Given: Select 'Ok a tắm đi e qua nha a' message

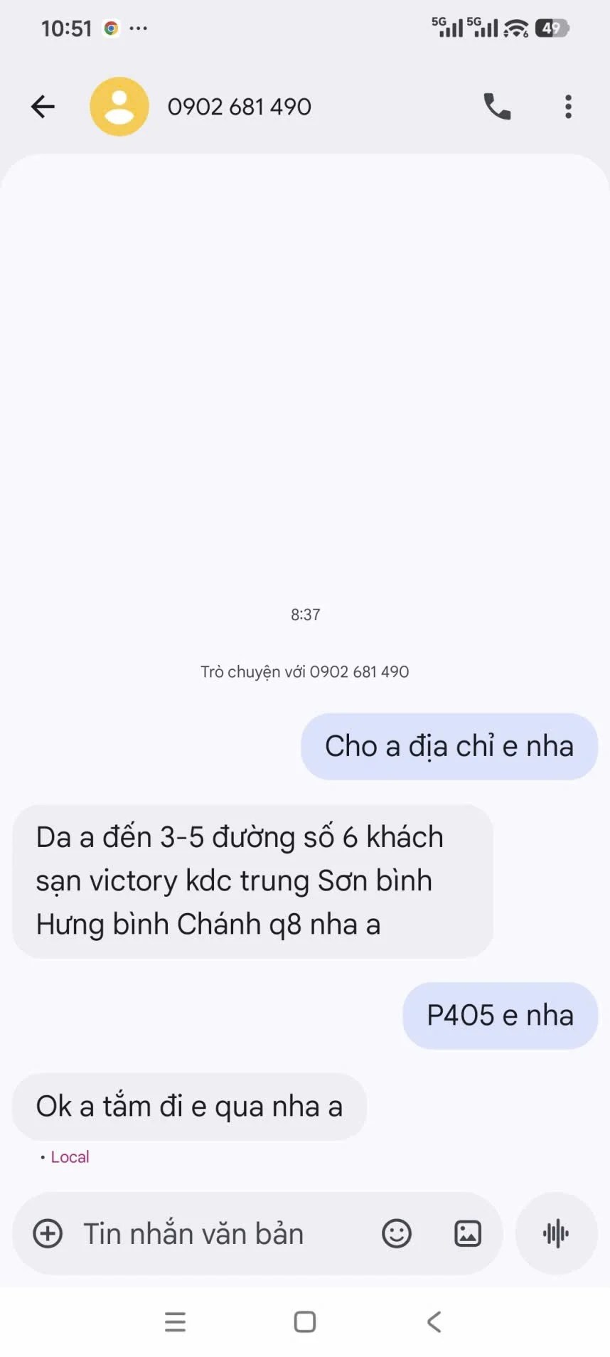Looking at the screenshot, I should point(189,1107).
